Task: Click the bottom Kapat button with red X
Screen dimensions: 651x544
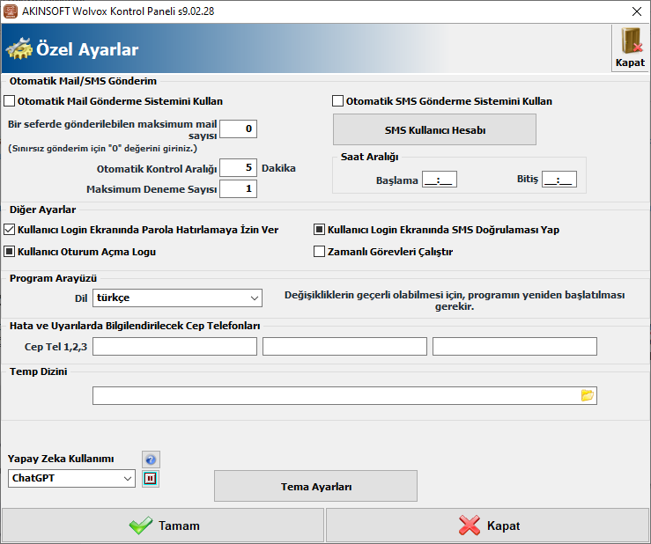Action: pos(487,526)
